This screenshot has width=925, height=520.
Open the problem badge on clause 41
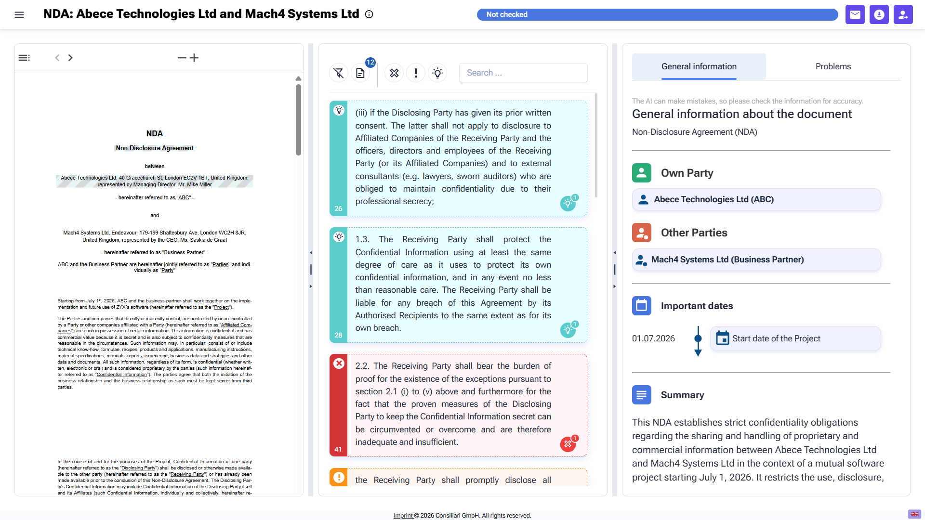click(568, 443)
